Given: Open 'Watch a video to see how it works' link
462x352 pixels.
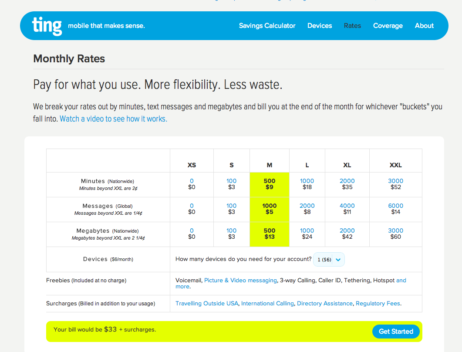Looking at the screenshot, I should [x=114, y=119].
